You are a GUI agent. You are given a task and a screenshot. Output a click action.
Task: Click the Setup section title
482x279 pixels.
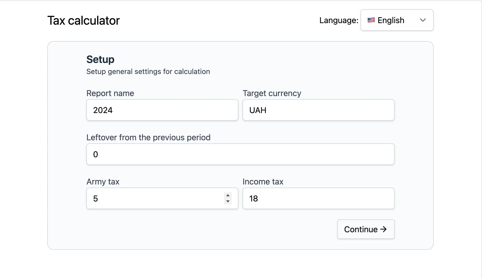(100, 59)
